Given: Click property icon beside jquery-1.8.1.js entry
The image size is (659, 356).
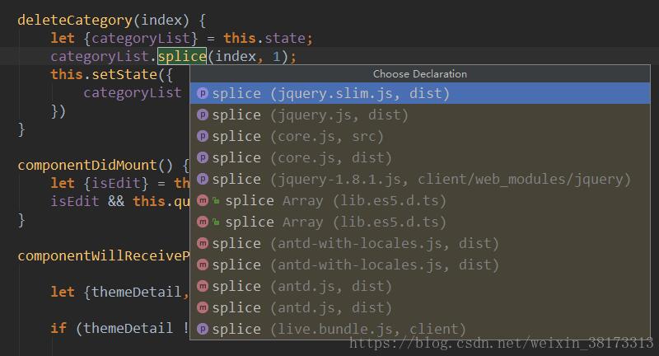Looking at the screenshot, I should (203, 179).
